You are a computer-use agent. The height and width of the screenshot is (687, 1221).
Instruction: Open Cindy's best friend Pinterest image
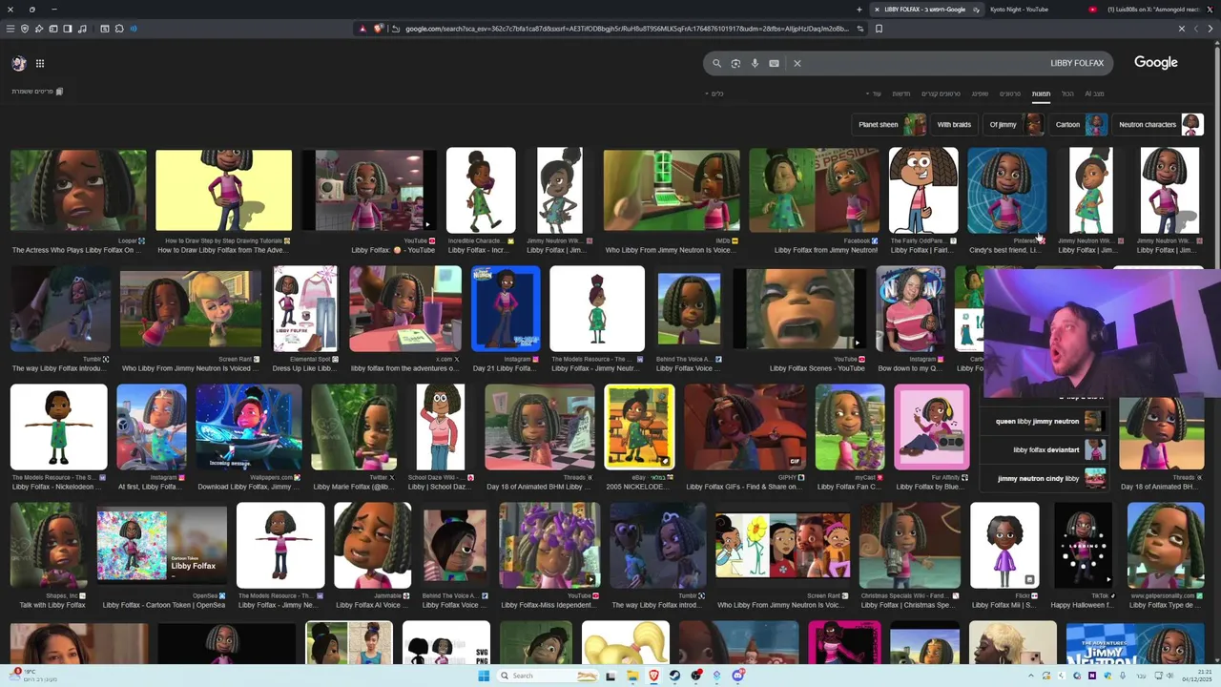click(1006, 190)
